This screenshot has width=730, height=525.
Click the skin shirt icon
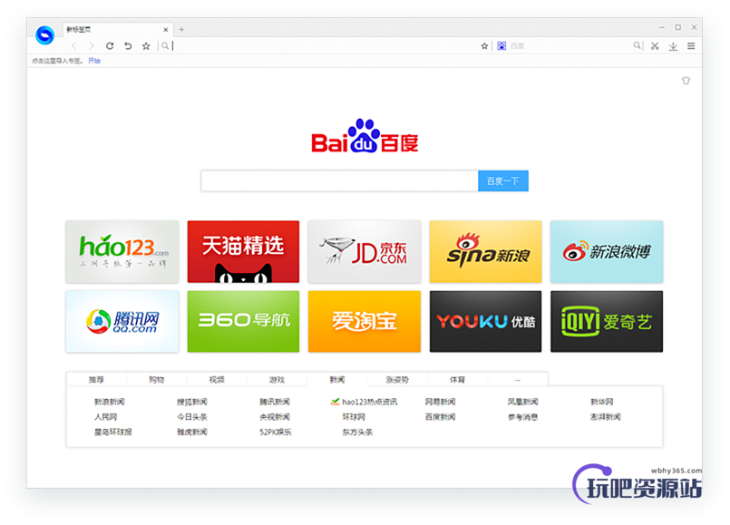click(686, 81)
